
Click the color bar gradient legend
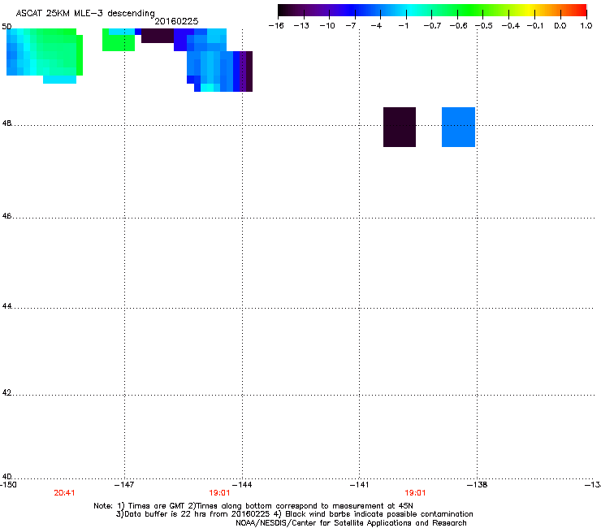[x=432, y=11]
